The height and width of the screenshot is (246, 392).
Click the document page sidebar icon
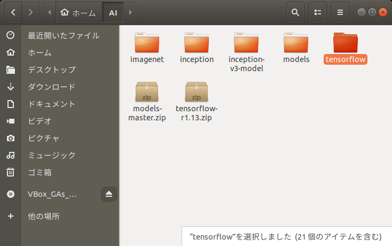click(x=11, y=104)
